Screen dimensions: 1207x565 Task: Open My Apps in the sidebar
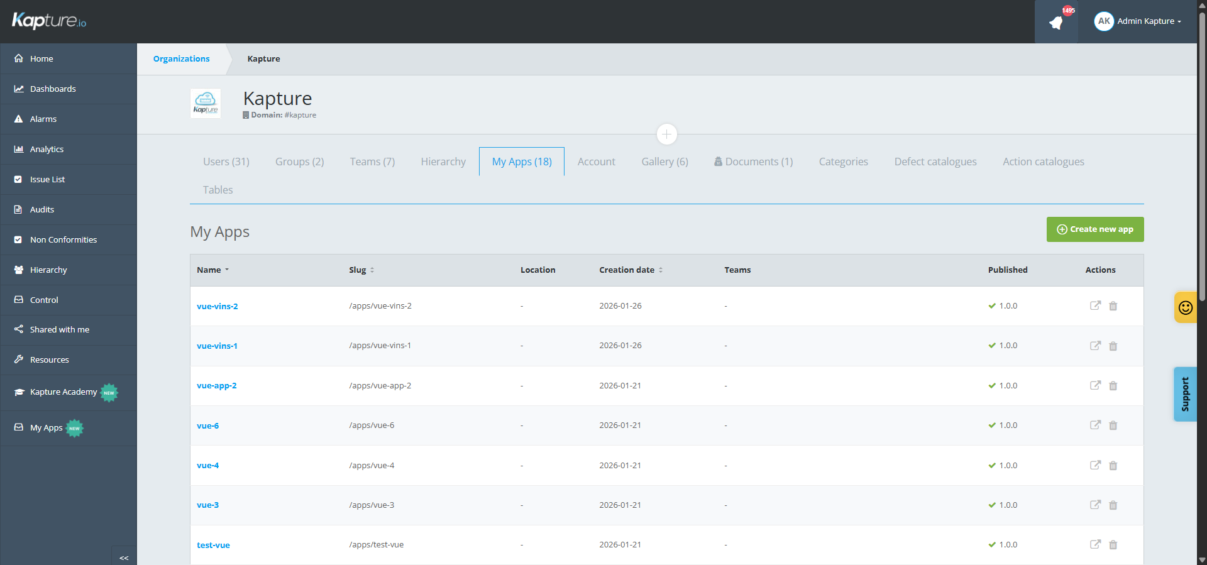pyautogui.click(x=68, y=428)
